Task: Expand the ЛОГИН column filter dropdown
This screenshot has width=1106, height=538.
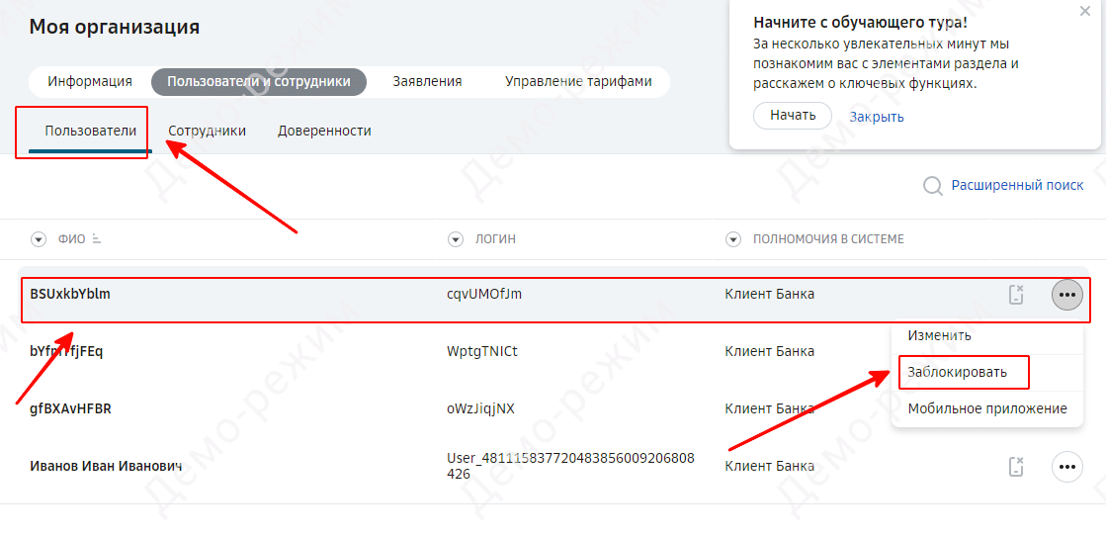Action: coord(456,239)
